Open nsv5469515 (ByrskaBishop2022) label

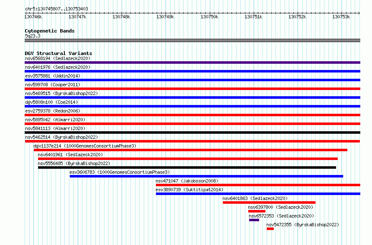(61, 93)
